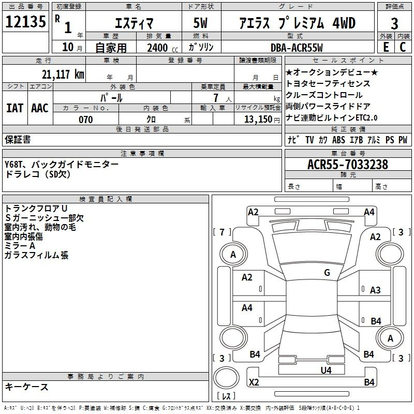Click the セールスポイント header
Screen dimensions: 414x414
(x=348, y=60)
